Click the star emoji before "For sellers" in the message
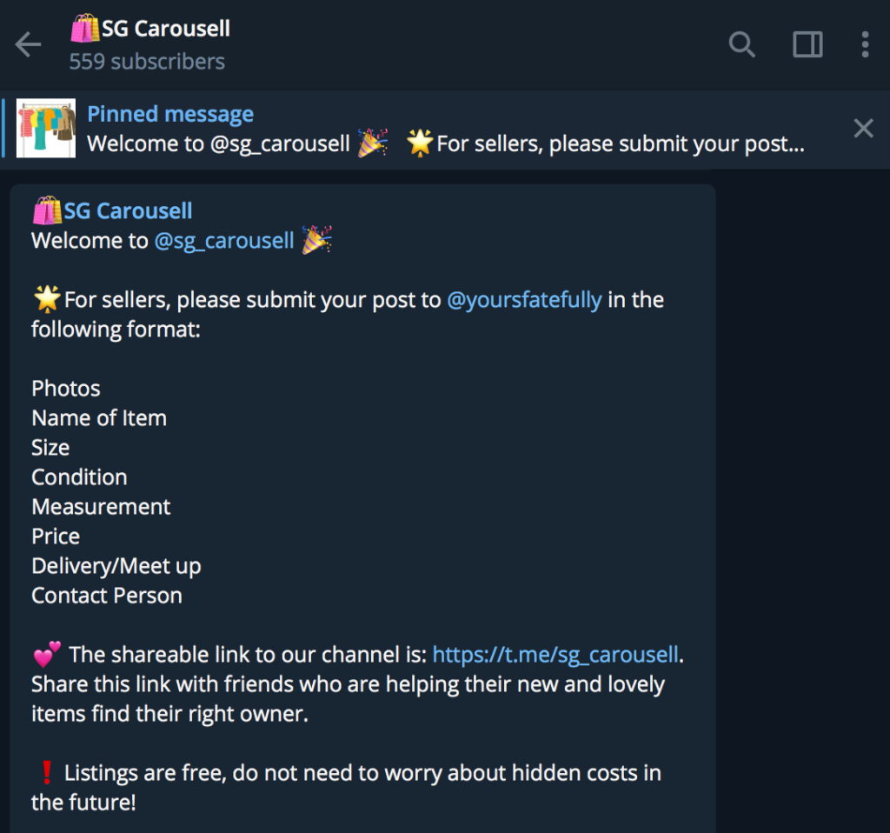Image resolution: width=890 pixels, height=833 pixels. pyautogui.click(x=46, y=300)
